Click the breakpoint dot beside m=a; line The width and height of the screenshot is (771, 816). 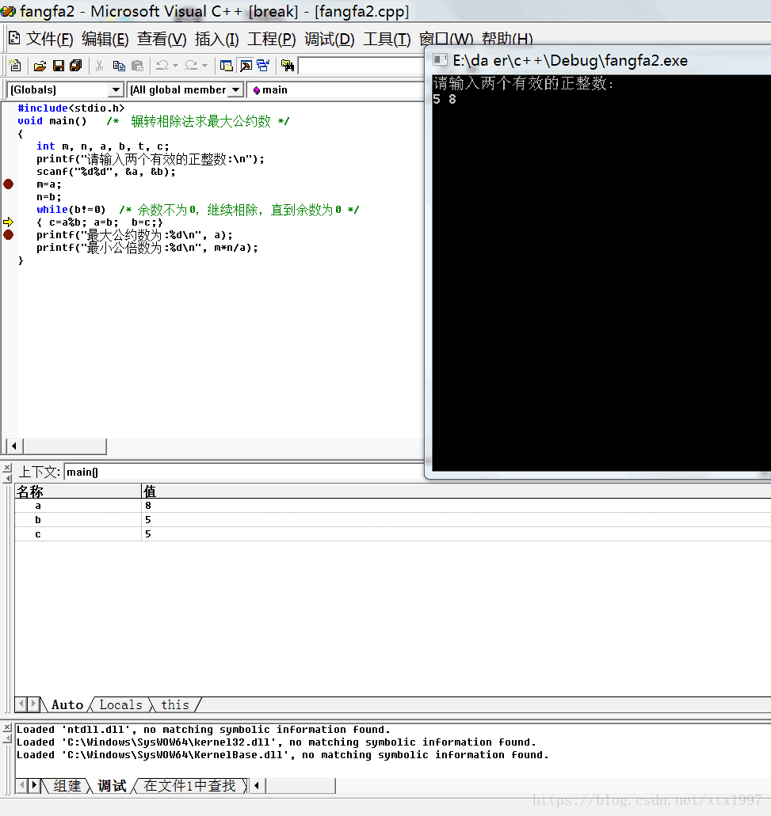point(9,184)
